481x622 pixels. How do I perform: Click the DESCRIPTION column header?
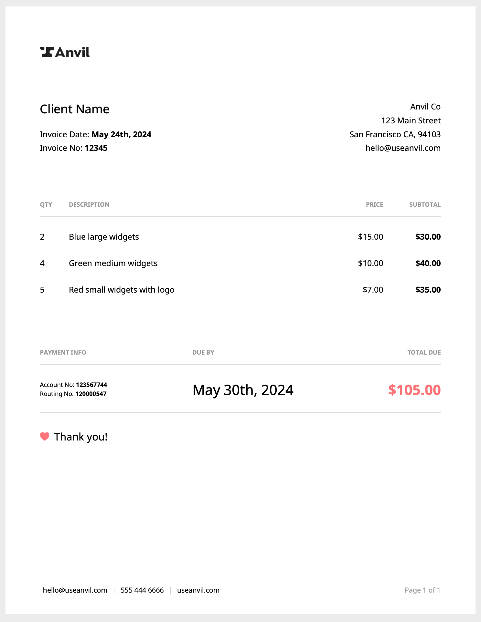(x=89, y=204)
